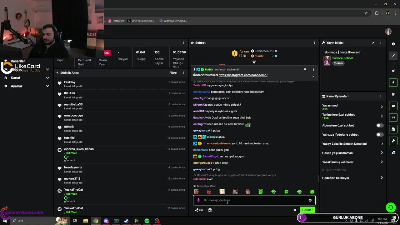Bookmark this page with the star icon
Image resolution: width=400 pixels, height=225 pixels.
(366, 13)
